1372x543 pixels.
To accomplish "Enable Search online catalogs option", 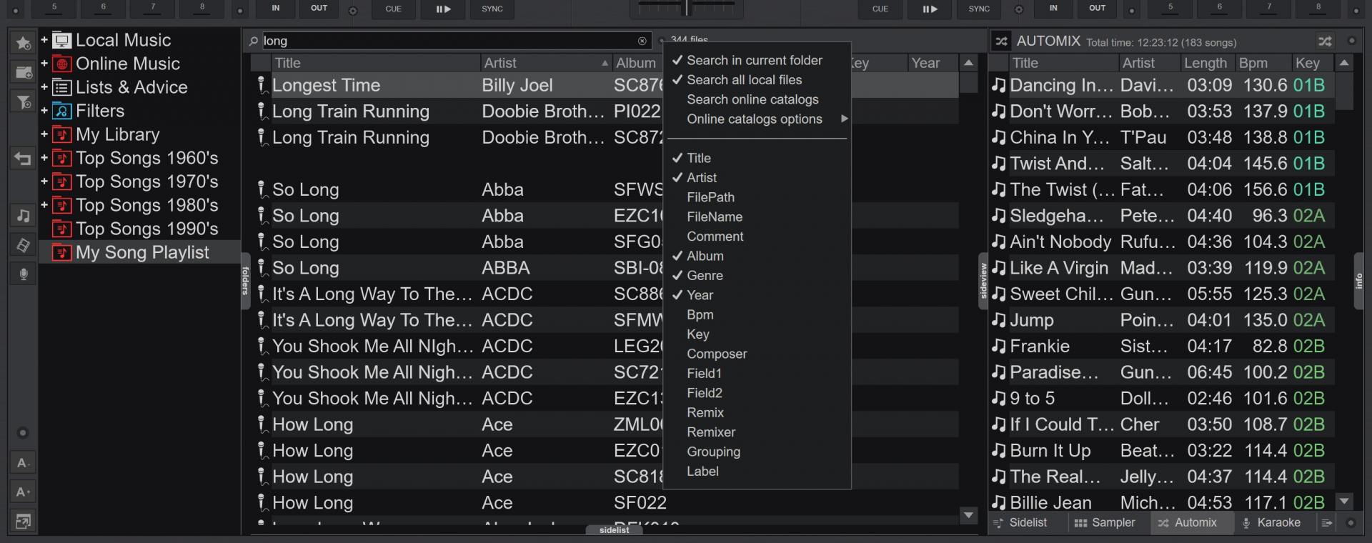I will pos(752,100).
